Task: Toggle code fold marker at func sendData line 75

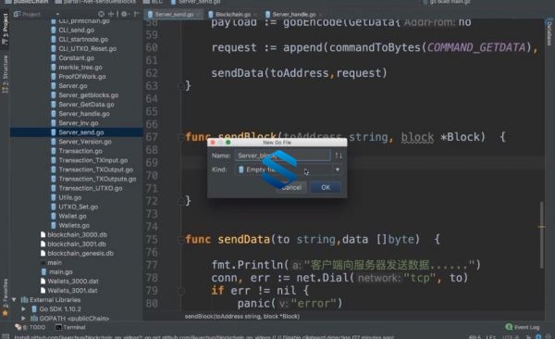Action: click(181, 239)
